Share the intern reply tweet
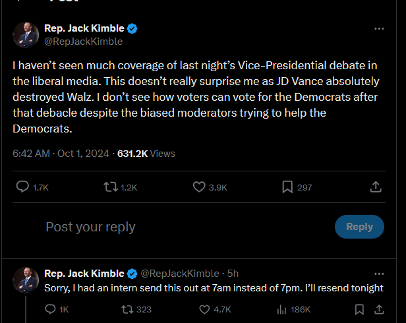The width and height of the screenshot is (406, 323). [379, 309]
